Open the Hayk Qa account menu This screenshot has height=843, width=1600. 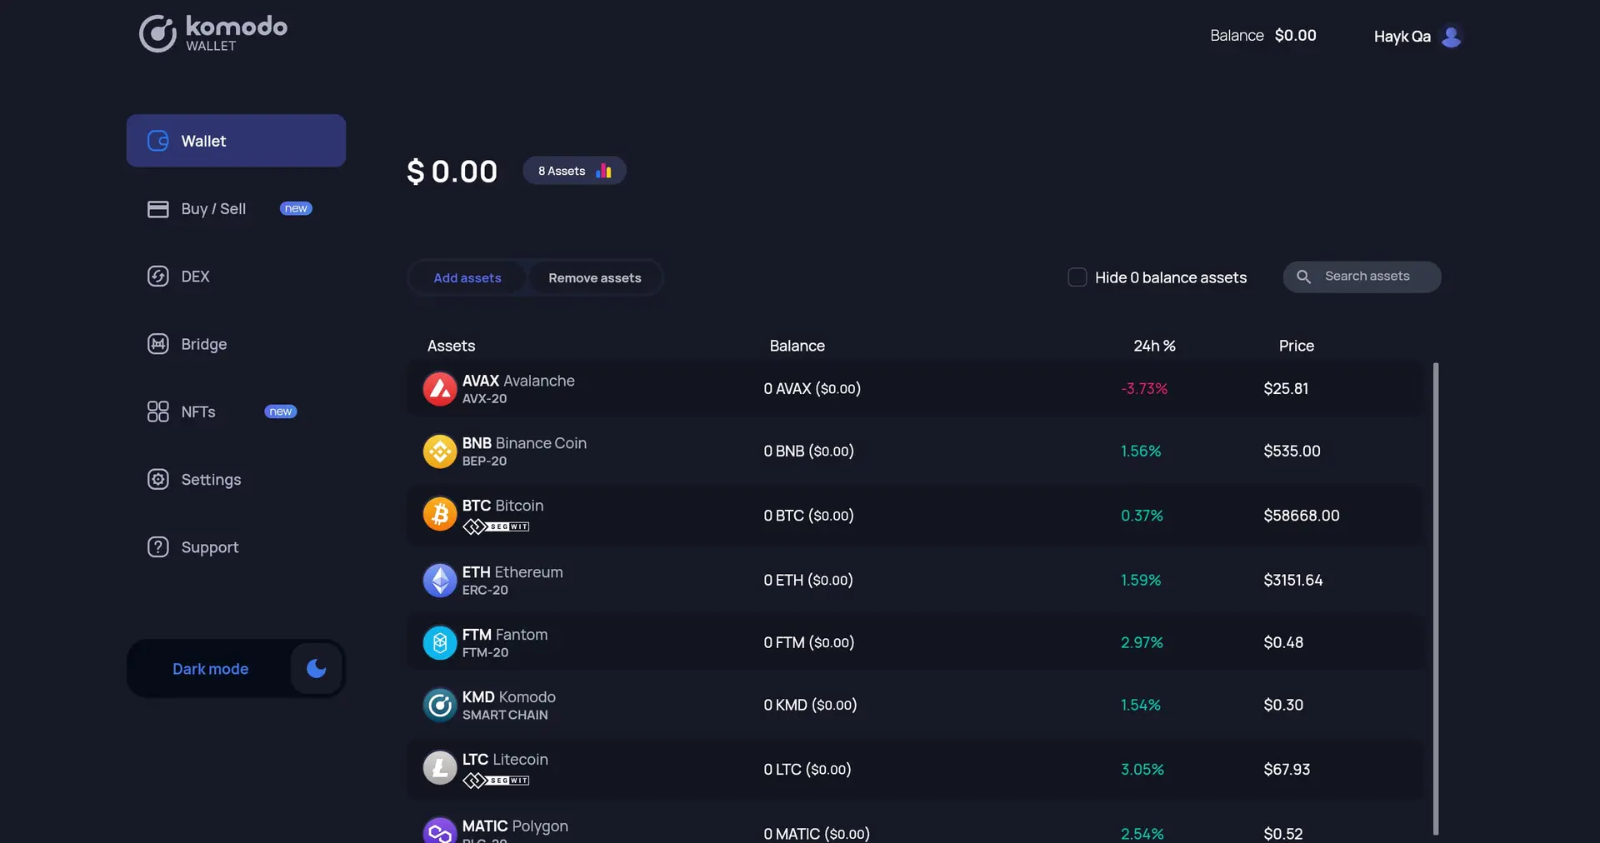1417,36
